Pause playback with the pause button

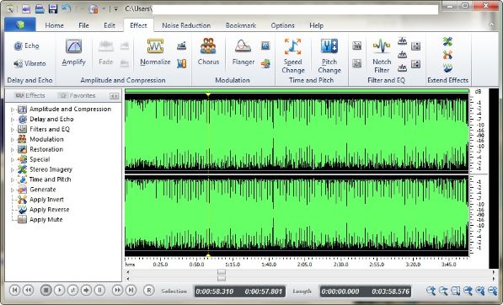(99, 290)
